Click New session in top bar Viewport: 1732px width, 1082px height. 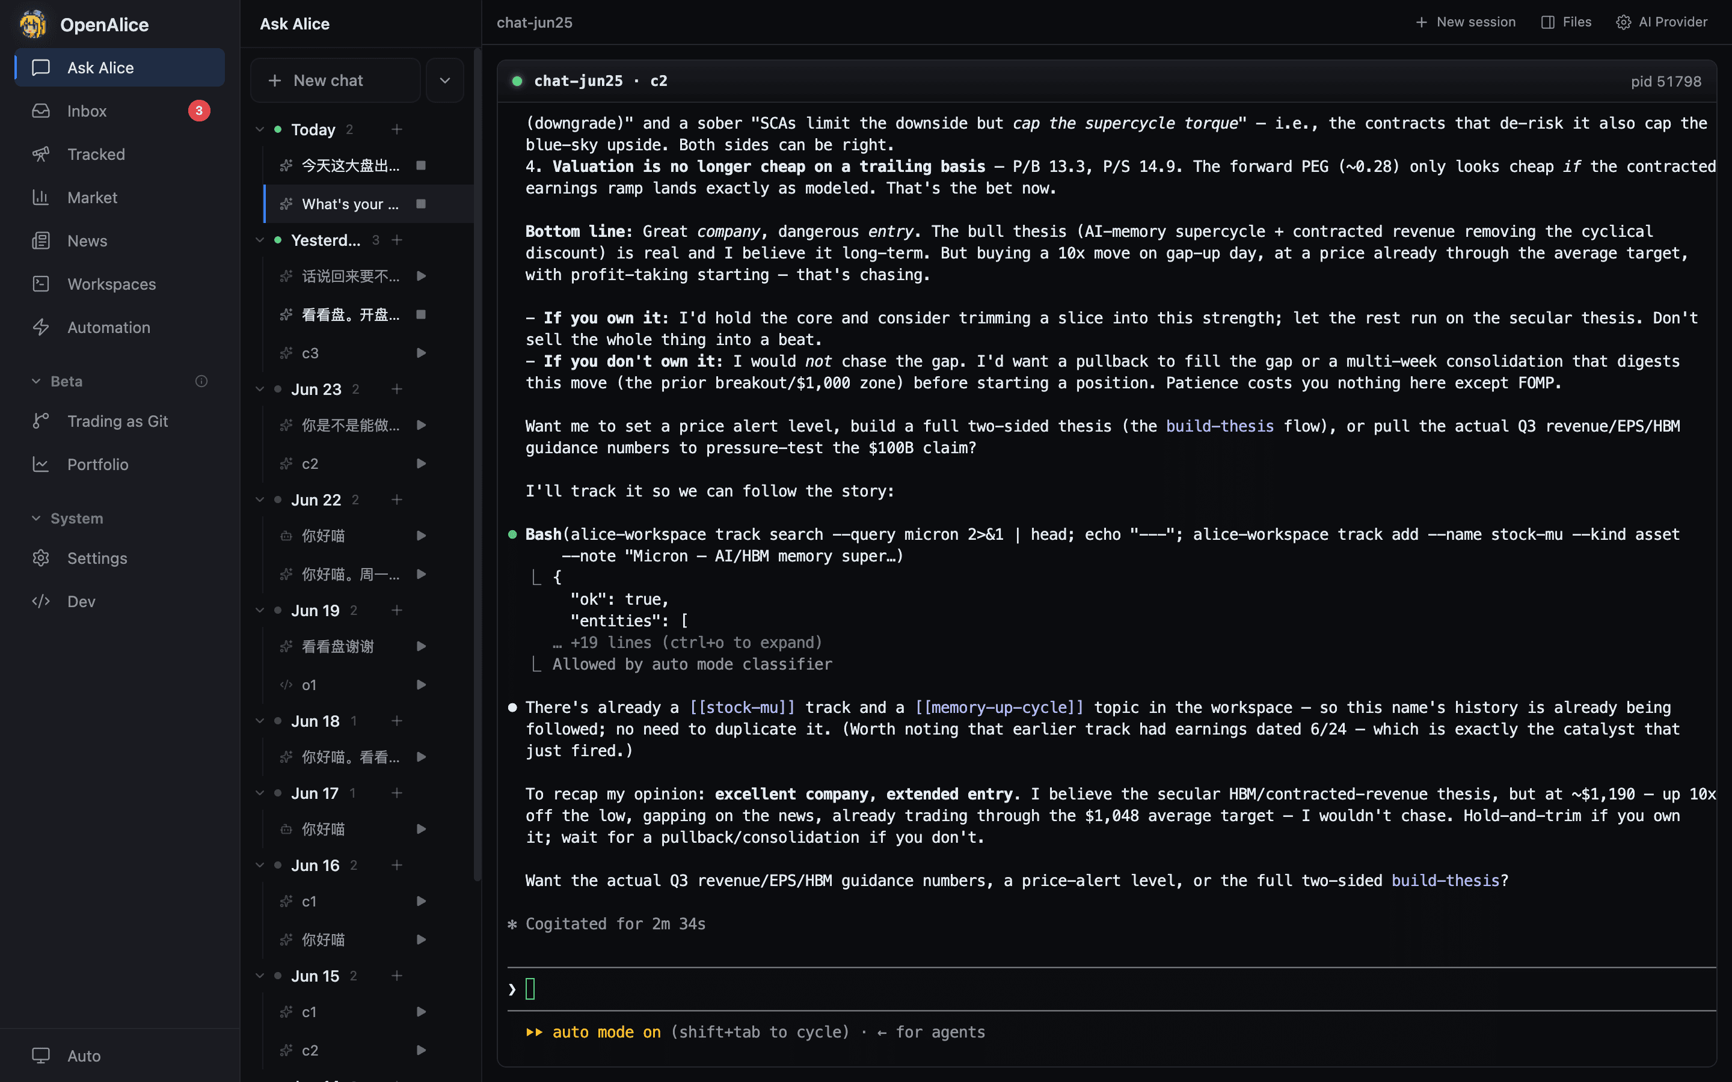point(1465,22)
